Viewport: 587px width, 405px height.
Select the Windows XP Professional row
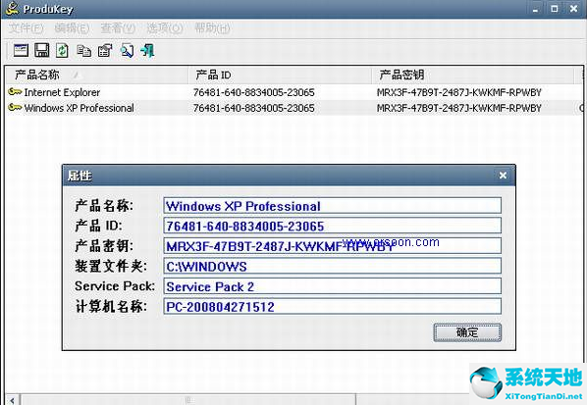click(293, 108)
